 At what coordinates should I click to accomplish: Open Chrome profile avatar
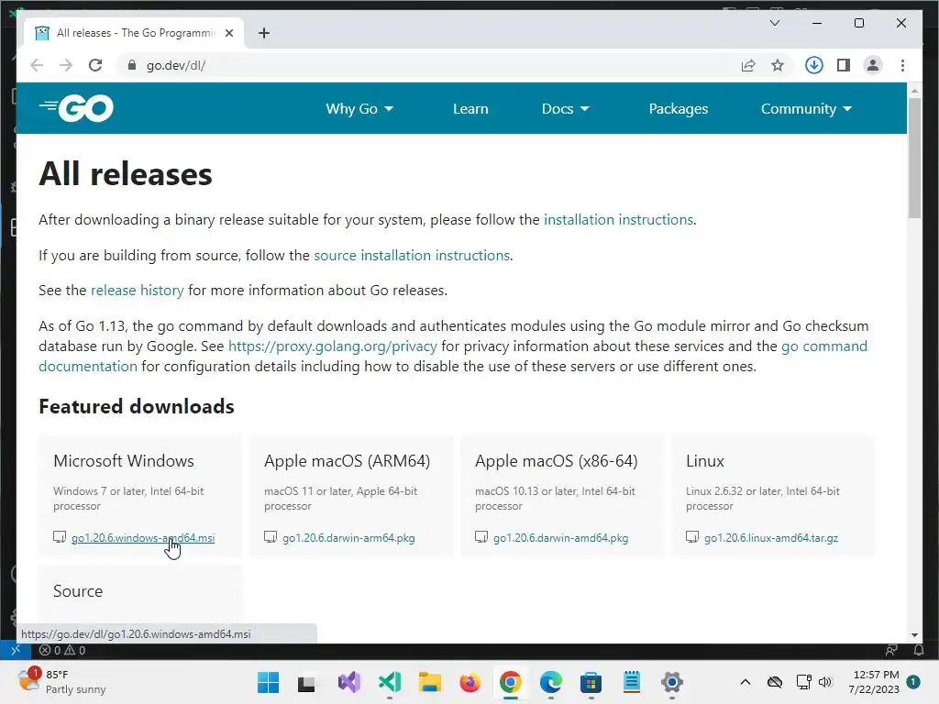[873, 65]
